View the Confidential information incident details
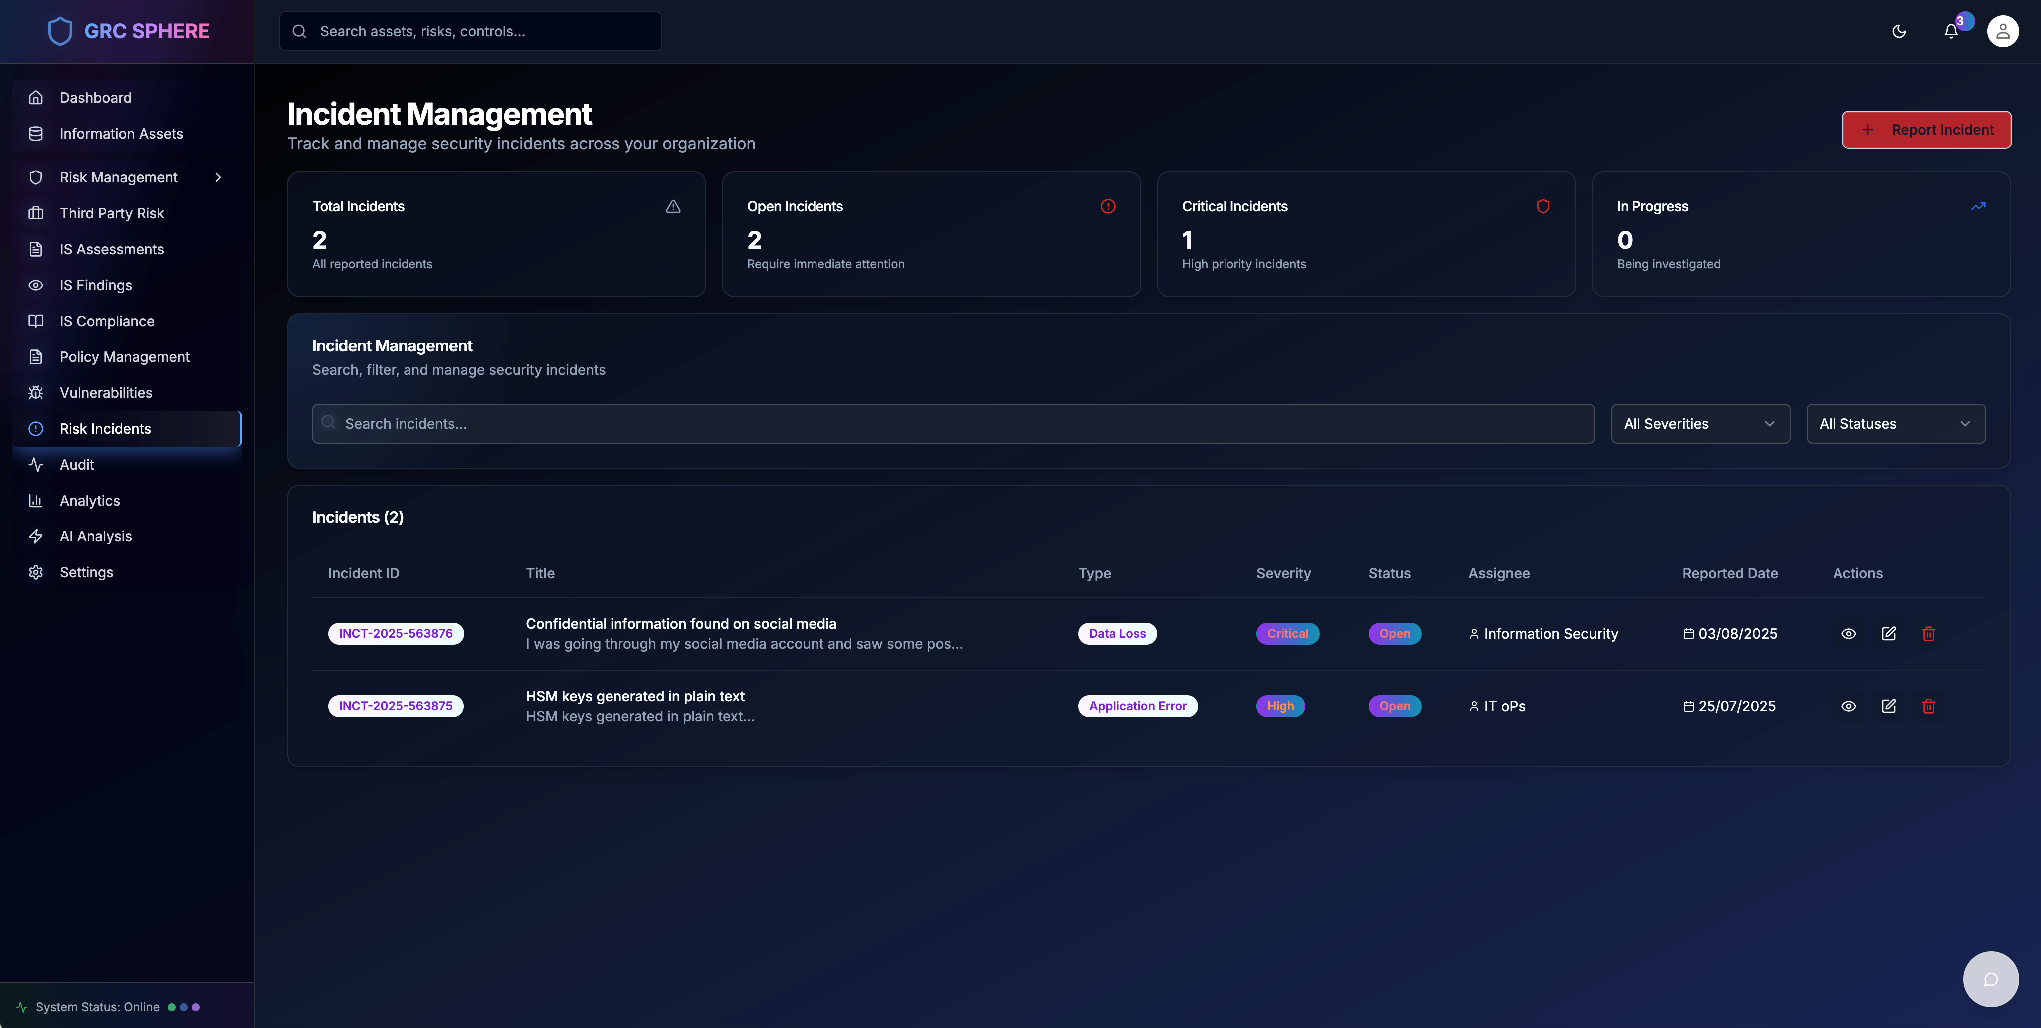The width and height of the screenshot is (2041, 1028). pyautogui.click(x=1847, y=634)
